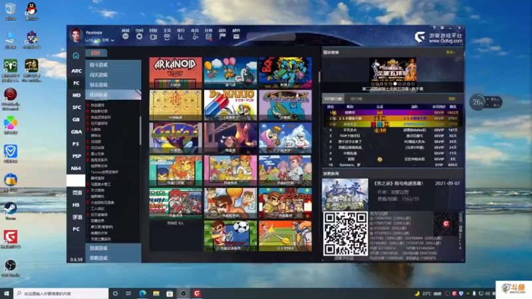Select the highlighted carousel dot under banner
Image resolution: width=532 pixels, height=299 pixels.
coord(395,84)
